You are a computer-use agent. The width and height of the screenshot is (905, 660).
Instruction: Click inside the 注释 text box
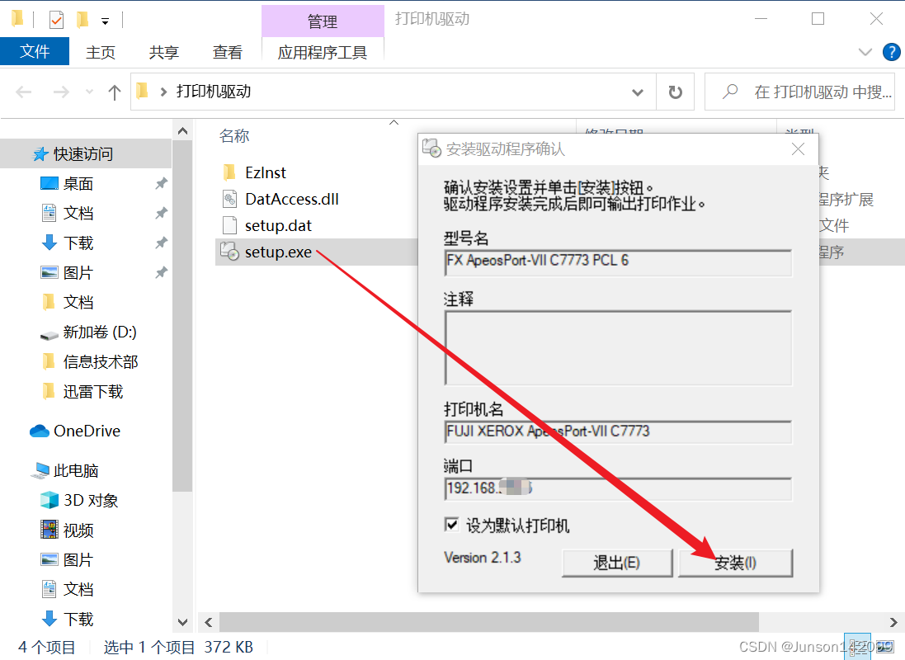click(618, 348)
